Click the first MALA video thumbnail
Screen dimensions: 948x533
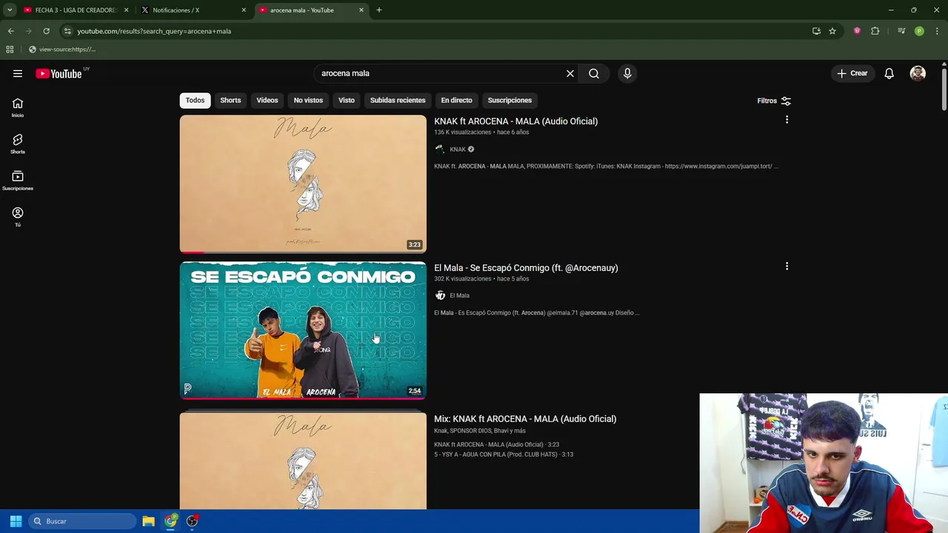(x=303, y=184)
